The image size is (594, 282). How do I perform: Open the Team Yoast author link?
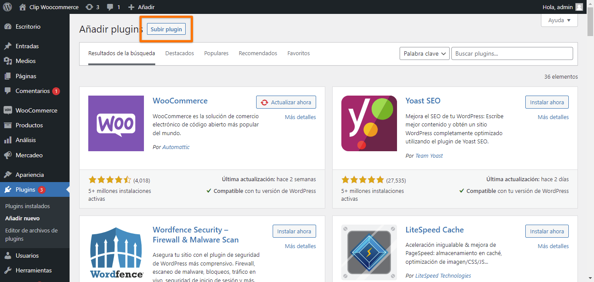[429, 156]
